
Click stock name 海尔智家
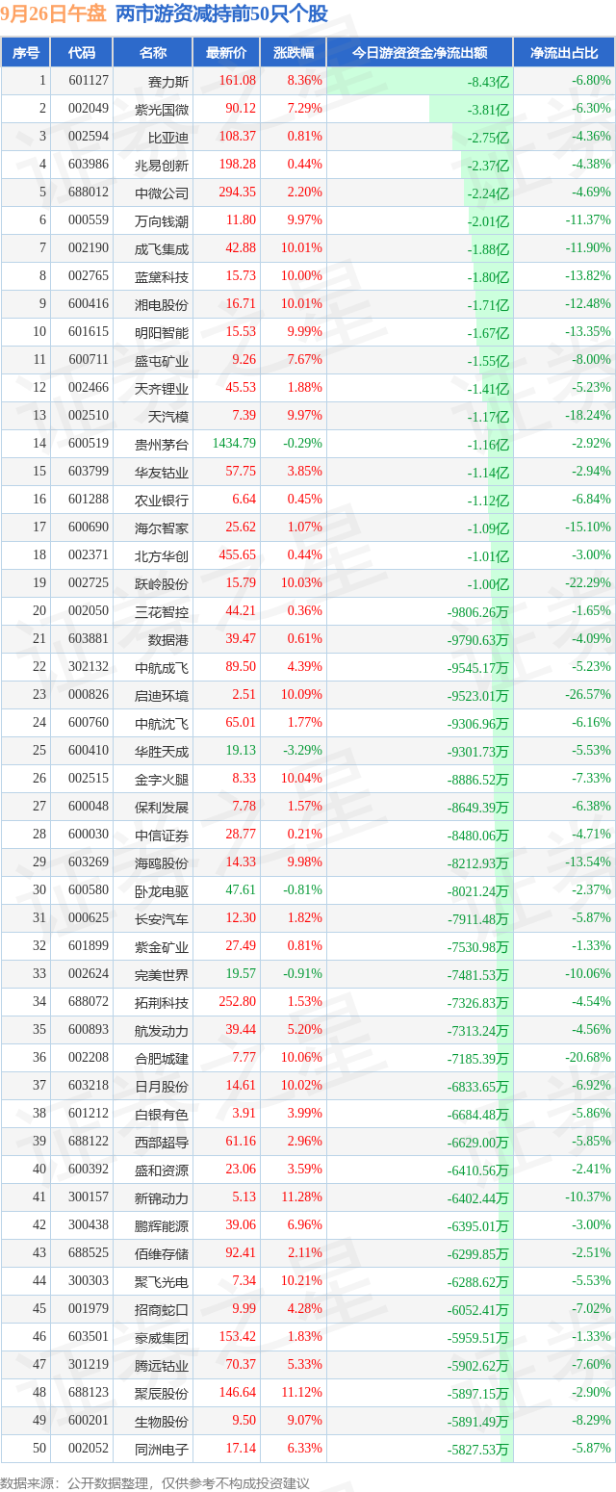pyautogui.click(x=162, y=527)
